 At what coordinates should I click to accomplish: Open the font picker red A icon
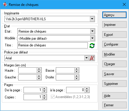tap(92, 58)
